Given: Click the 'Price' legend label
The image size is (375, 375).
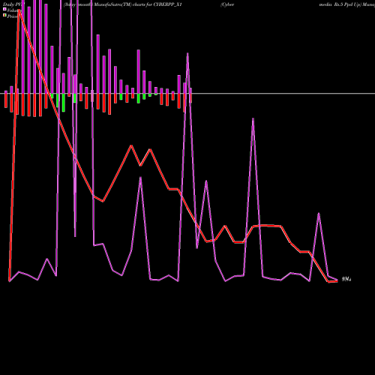Looking at the screenshot, I should 12,16.
